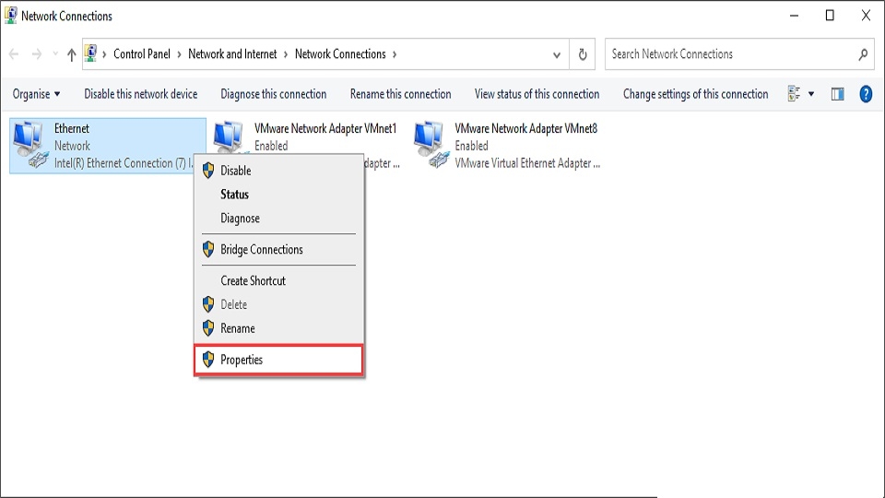Minimize the Network Connections window
Image resolution: width=885 pixels, height=498 pixels.
[x=794, y=16]
